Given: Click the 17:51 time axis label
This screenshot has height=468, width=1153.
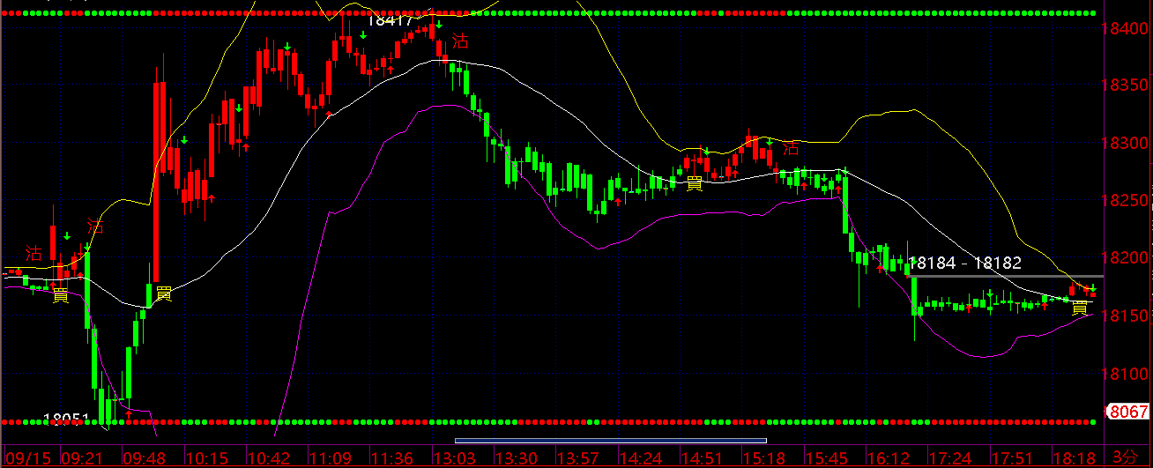Looking at the screenshot, I should (x=1014, y=458).
